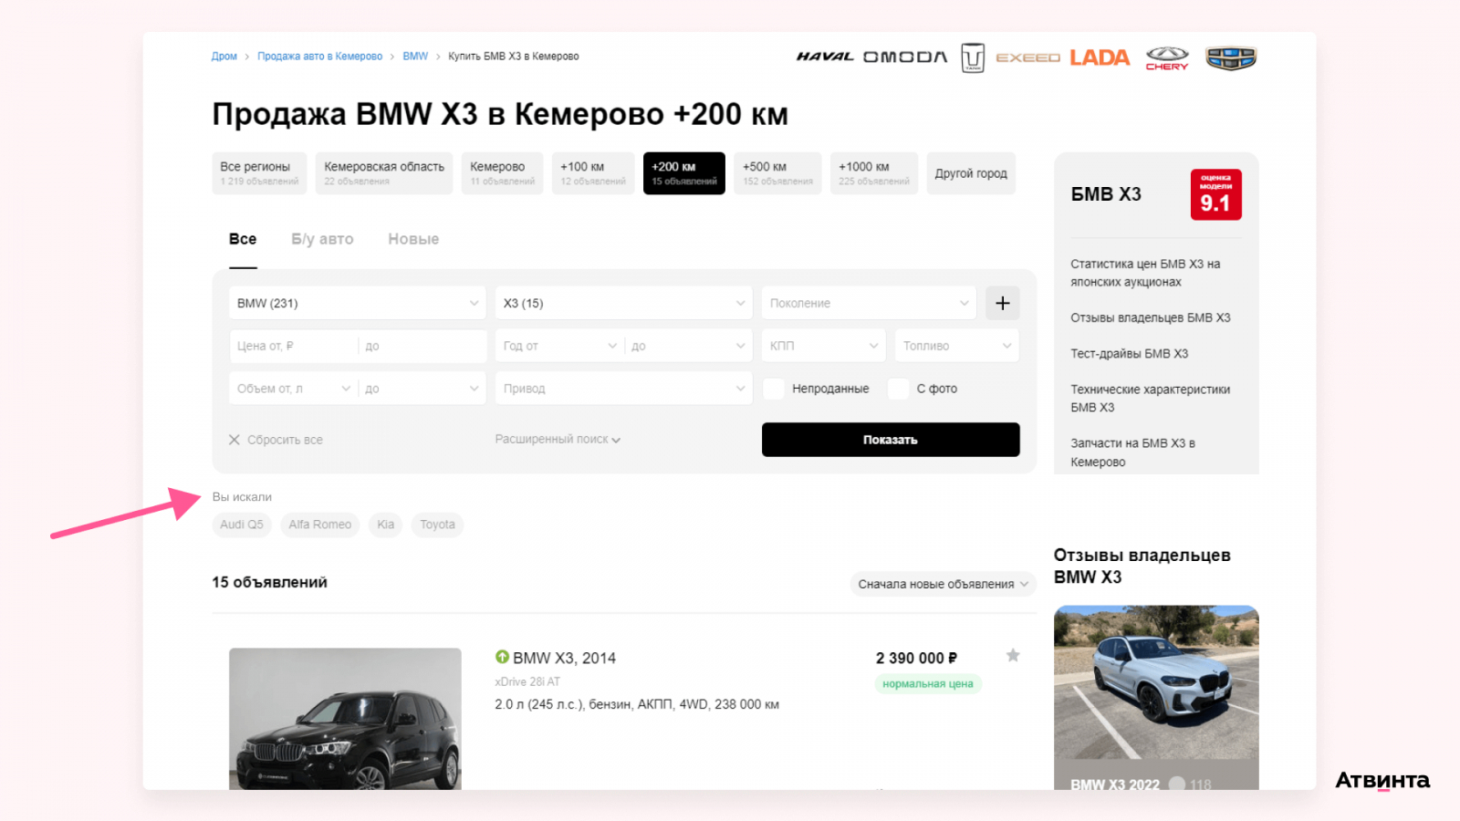Open the Chery brand logo
This screenshot has width=1460, height=821.
pyautogui.click(x=1167, y=58)
